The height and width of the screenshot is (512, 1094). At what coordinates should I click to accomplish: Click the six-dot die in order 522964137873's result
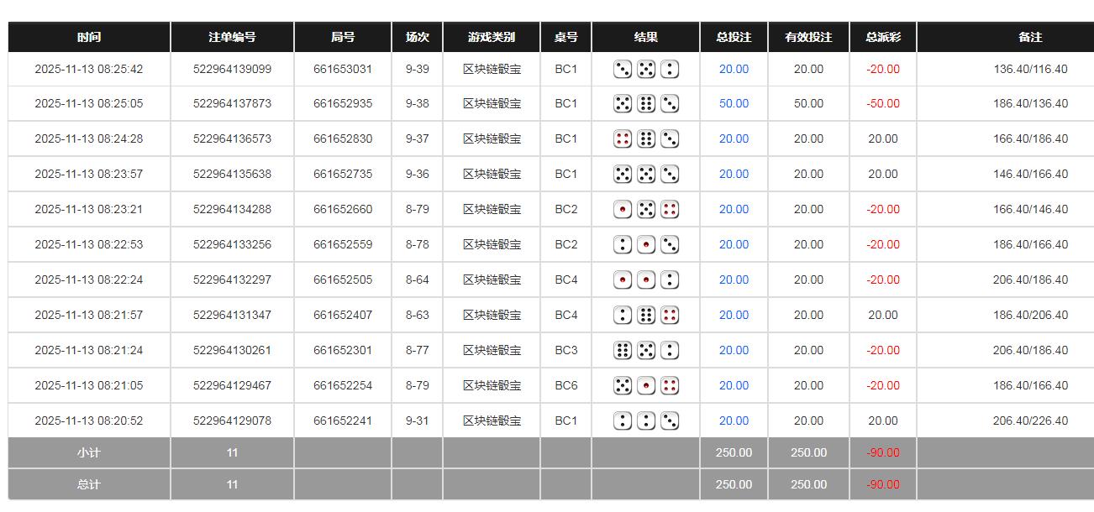coord(646,104)
